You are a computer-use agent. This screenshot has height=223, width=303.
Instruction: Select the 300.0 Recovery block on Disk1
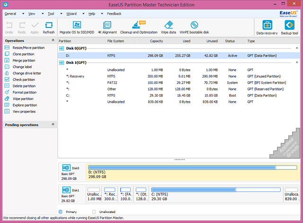click(x=110, y=194)
